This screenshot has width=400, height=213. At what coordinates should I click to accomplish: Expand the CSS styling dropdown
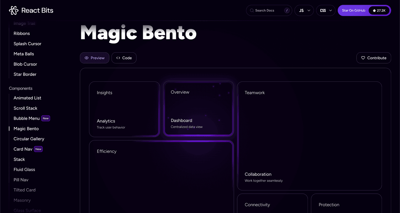(x=326, y=10)
